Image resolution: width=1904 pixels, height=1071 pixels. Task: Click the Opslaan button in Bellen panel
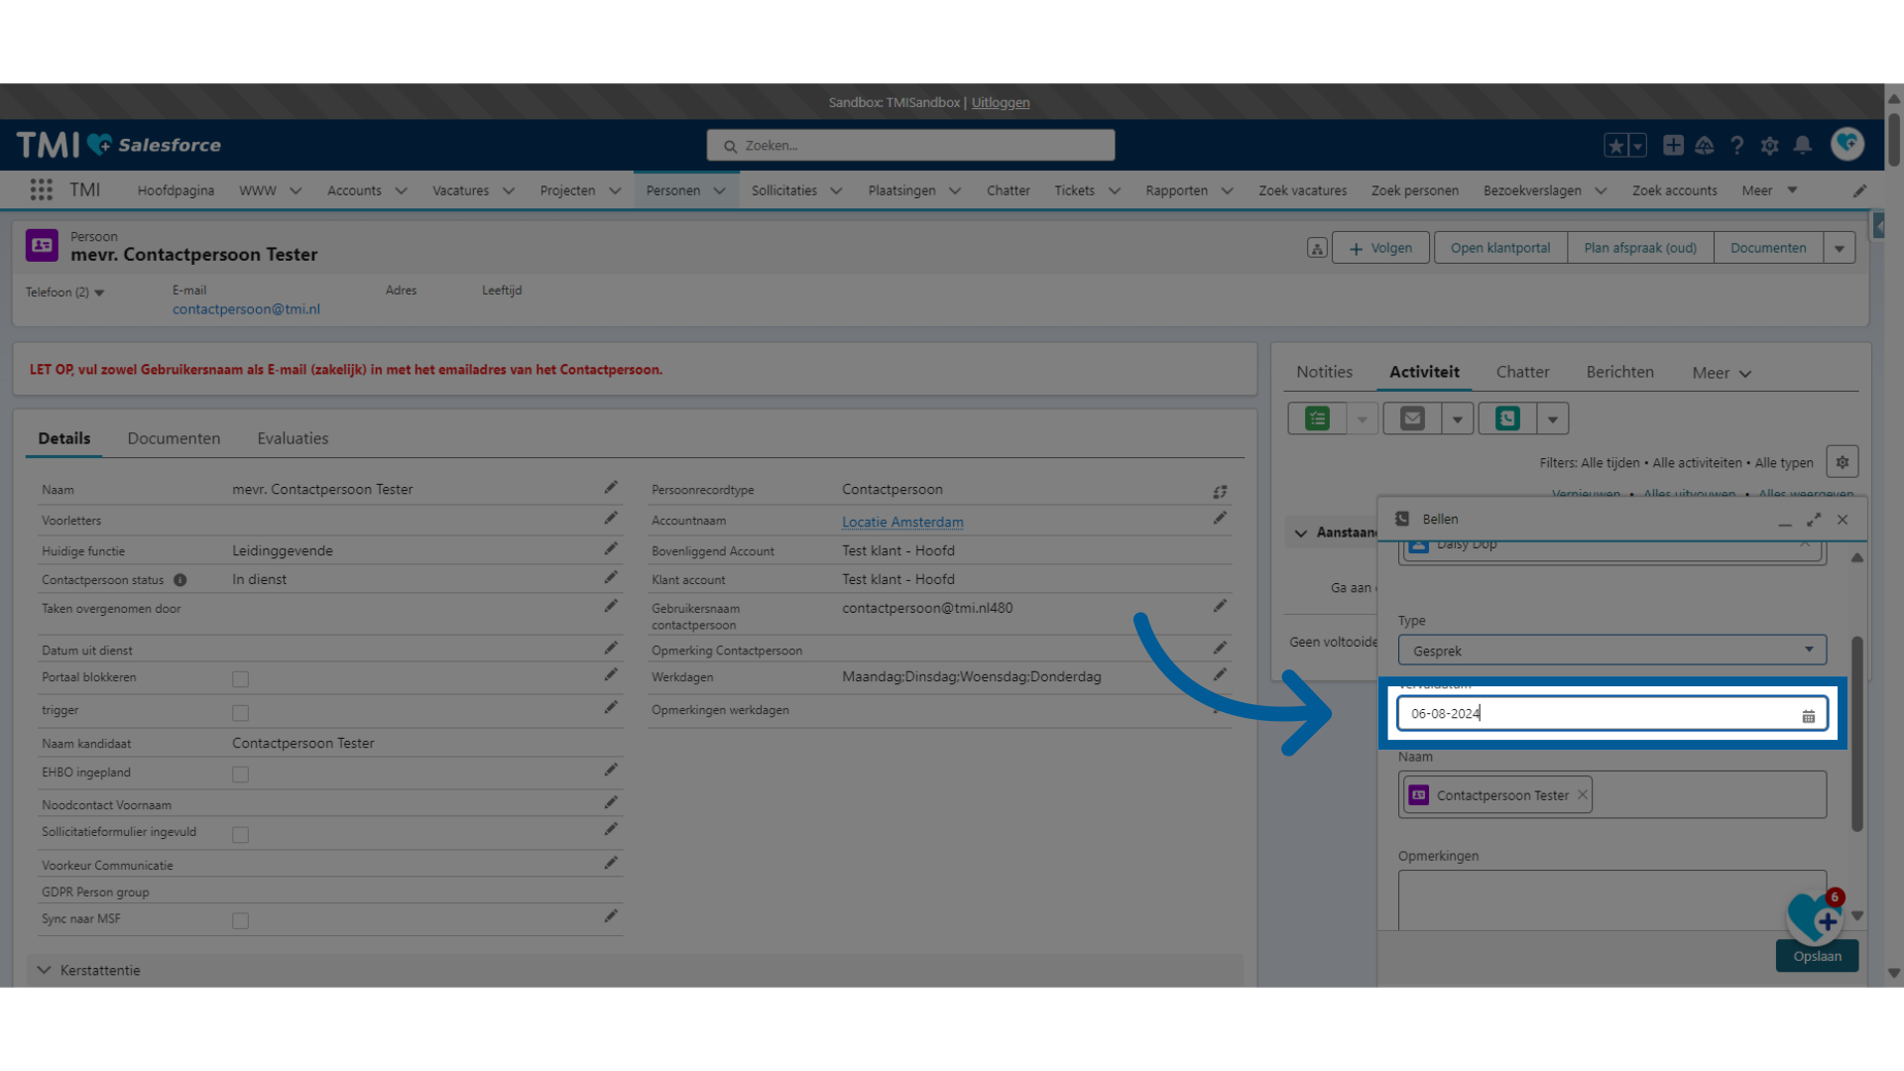pyautogui.click(x=1818, y=956)
